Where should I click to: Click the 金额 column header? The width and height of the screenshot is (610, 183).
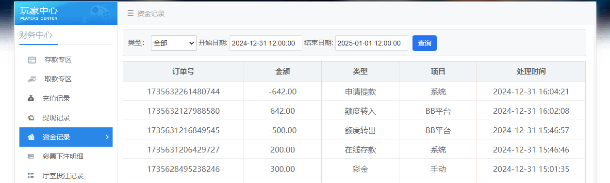282,71
